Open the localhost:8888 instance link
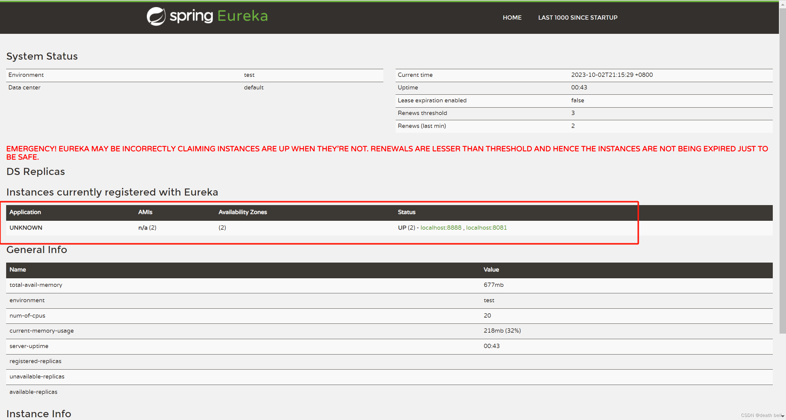The image size is (786, 420). 440,228
